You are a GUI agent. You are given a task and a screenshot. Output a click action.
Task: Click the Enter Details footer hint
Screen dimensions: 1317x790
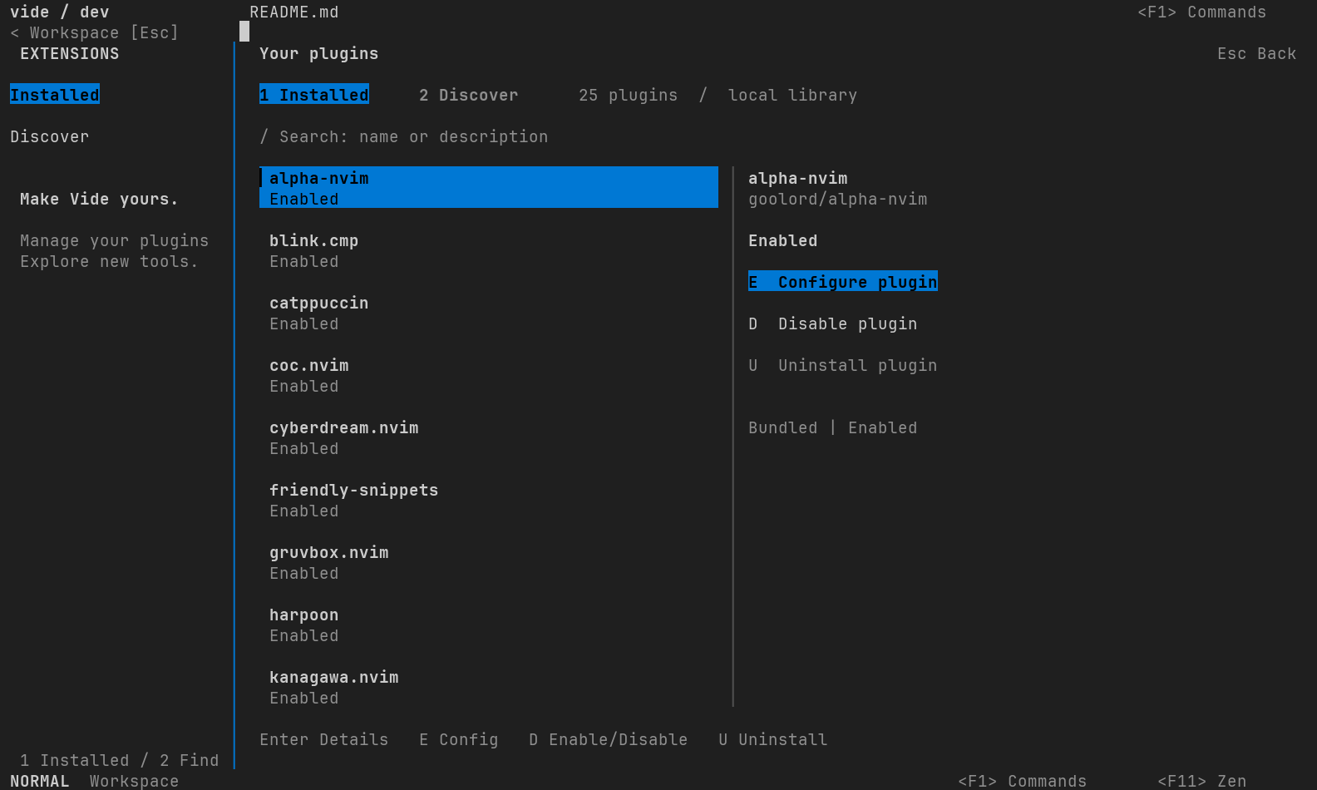[x=324, y=739]
